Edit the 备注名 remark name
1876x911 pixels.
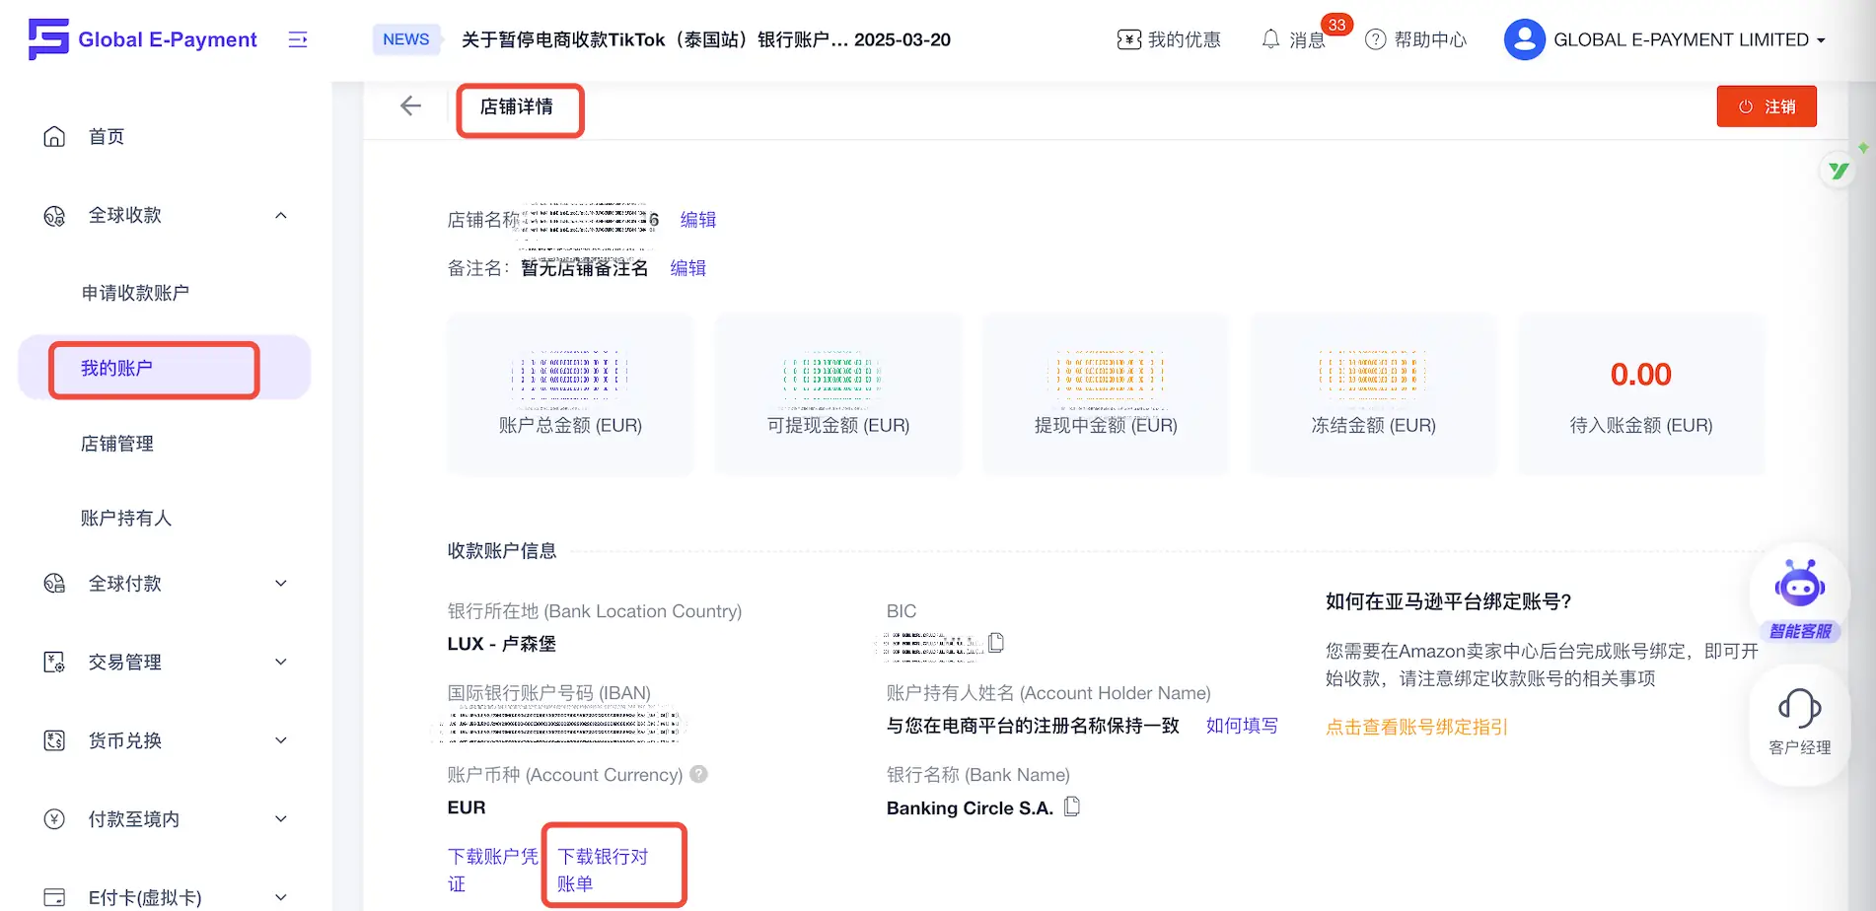tap(688, 268)
